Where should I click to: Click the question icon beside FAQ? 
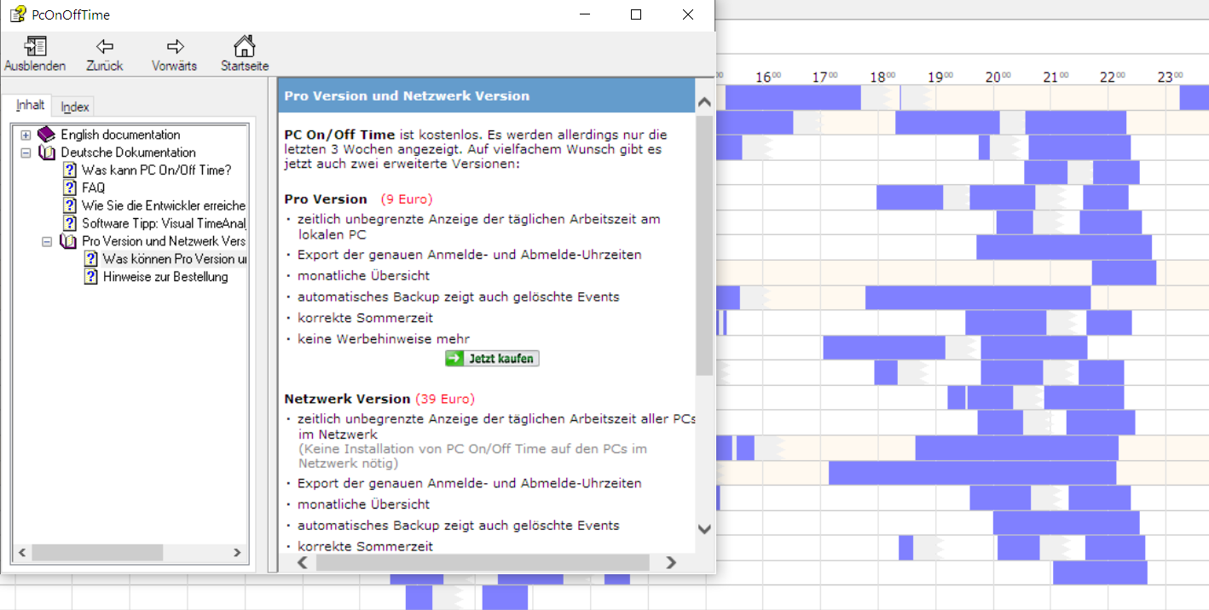[x=70, y=188]
